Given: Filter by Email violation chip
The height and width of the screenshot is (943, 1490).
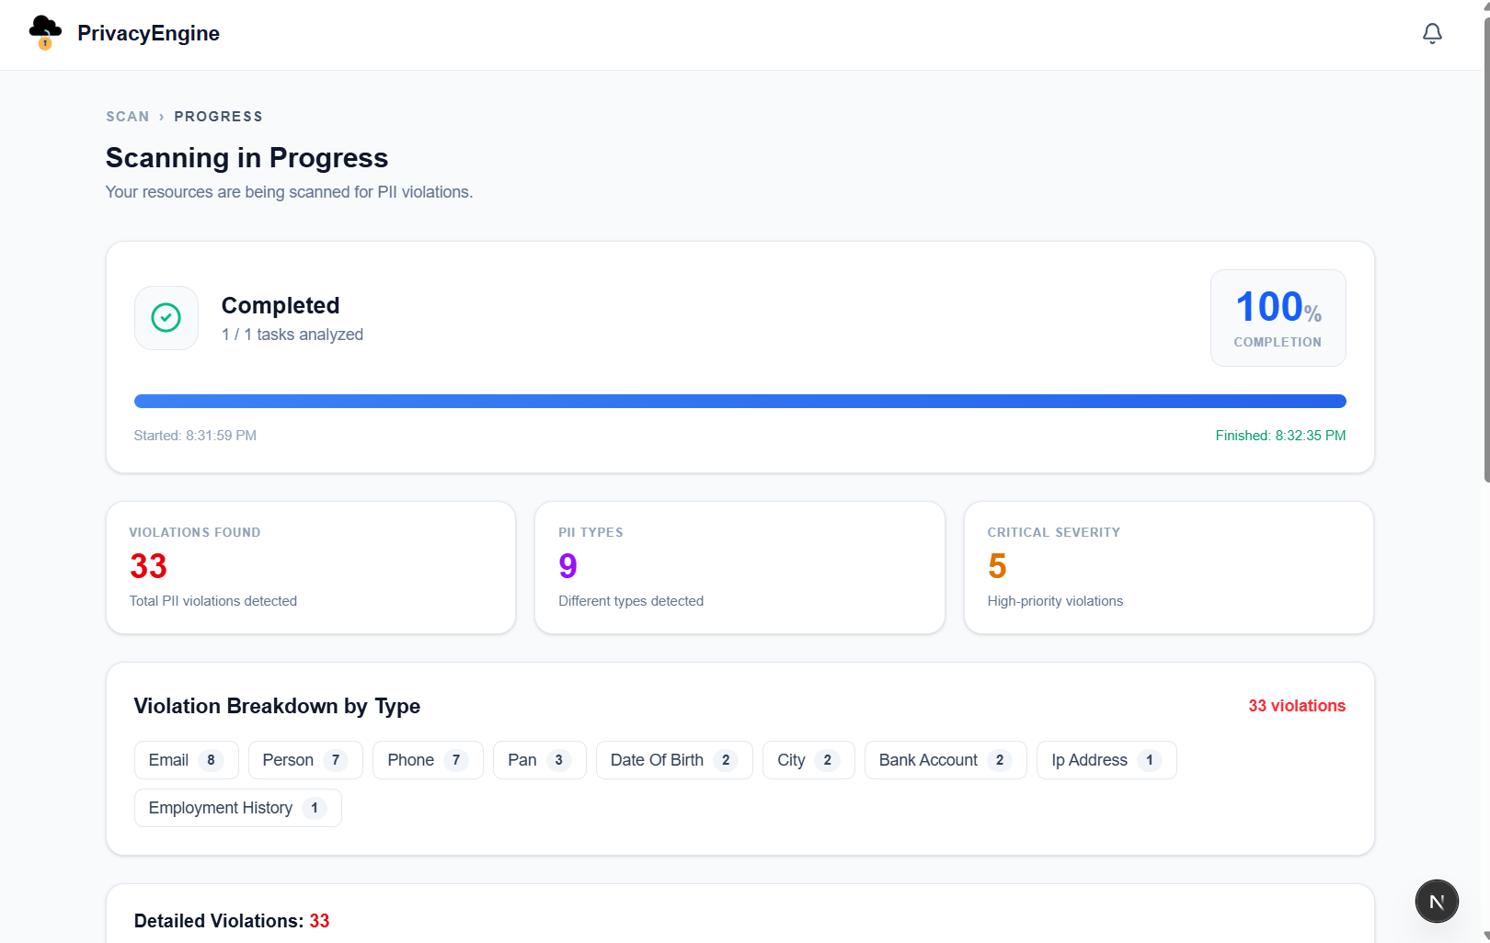Looking at the screenshot, I should [x=186, y=760].
